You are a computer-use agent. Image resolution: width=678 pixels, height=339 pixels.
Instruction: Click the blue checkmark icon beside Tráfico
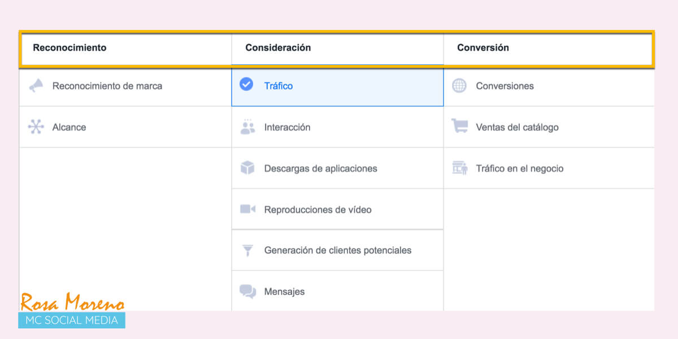[x=246, y=84]
